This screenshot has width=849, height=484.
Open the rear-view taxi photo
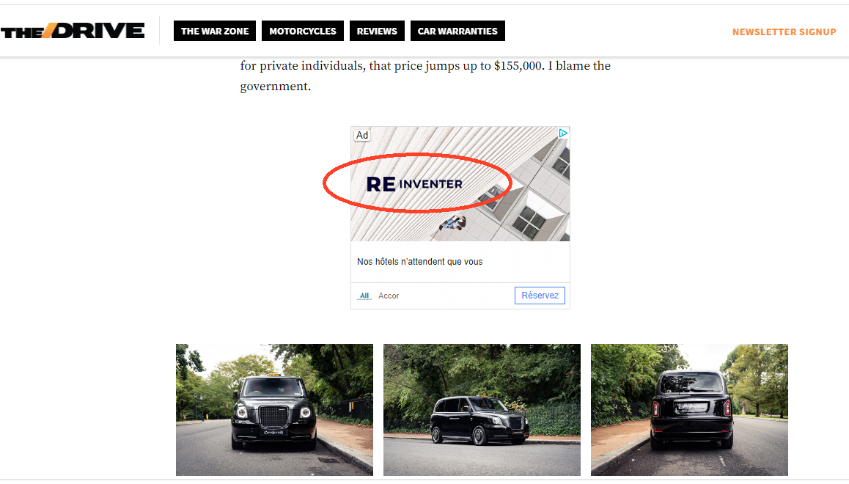689,410
